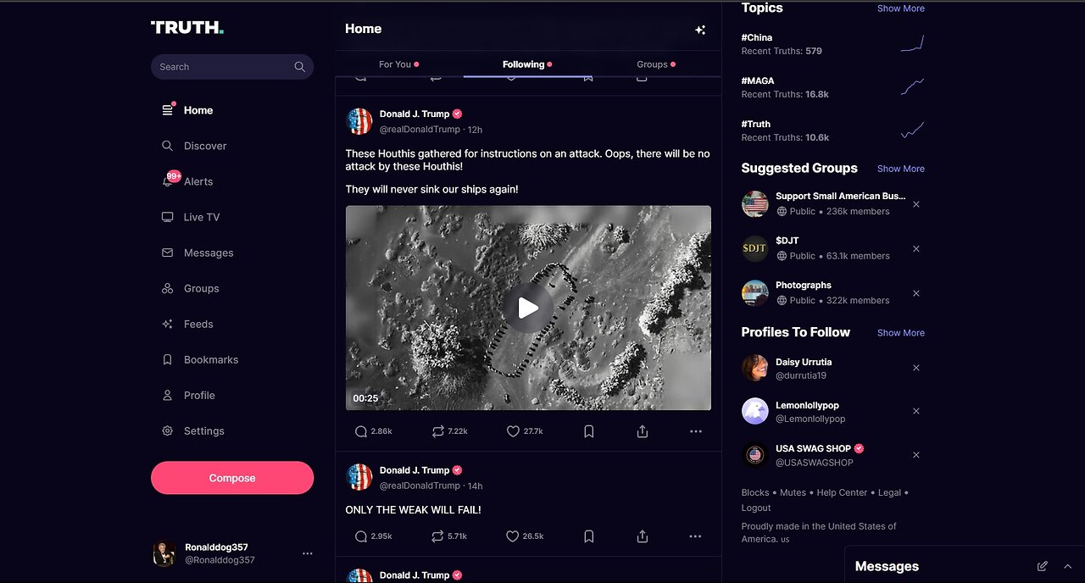Switch to Following tab
Screen dimensions: 1085x583
click(x=527, y=64)
